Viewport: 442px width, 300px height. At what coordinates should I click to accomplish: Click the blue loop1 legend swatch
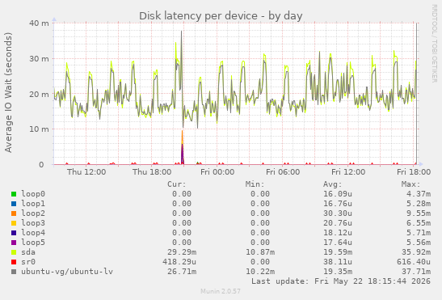click(x=14, y=204)
